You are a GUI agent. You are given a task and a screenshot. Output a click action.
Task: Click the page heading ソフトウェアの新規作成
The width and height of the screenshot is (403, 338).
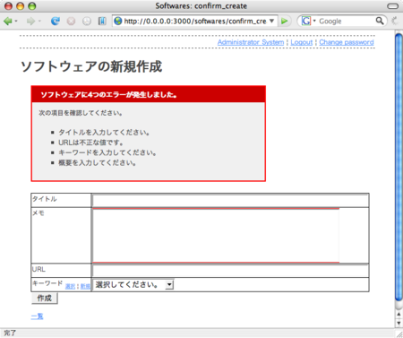[x=91, y=66]
